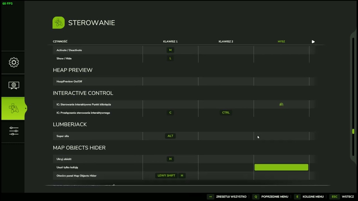Select the 'HeapPreview On/Off' row label
The image size is (358, 201).
pos(69,82)
